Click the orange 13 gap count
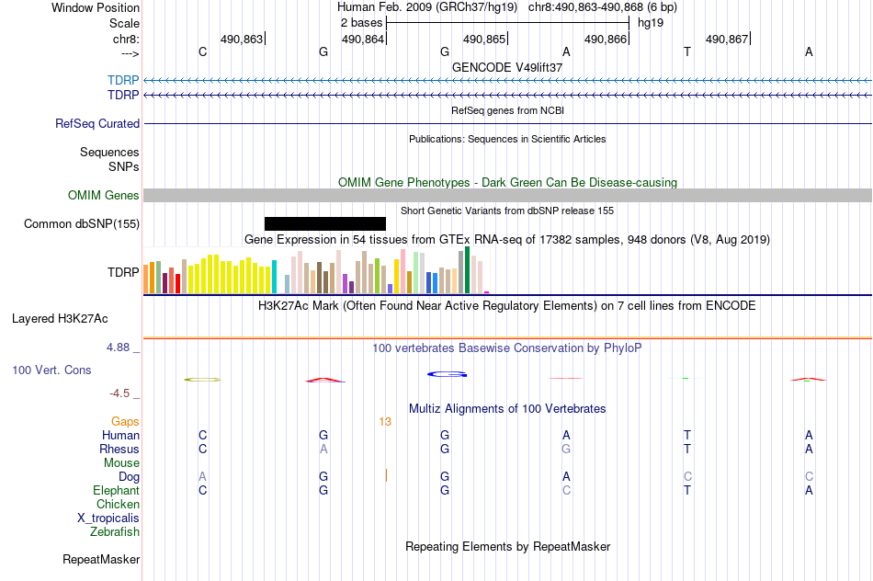This screenshot has width=873, height=581. [x=385, y=422]
